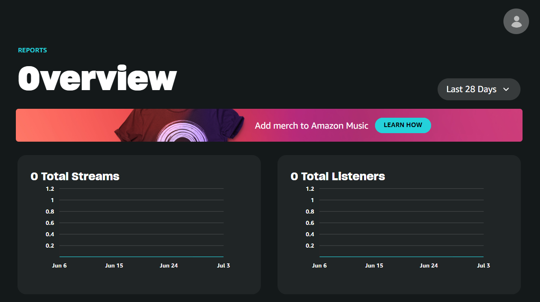Click 'Jun 6' label on Total Listeners chart
The height and width of the screenshot is (302, 540).
(x=319, y=265)
